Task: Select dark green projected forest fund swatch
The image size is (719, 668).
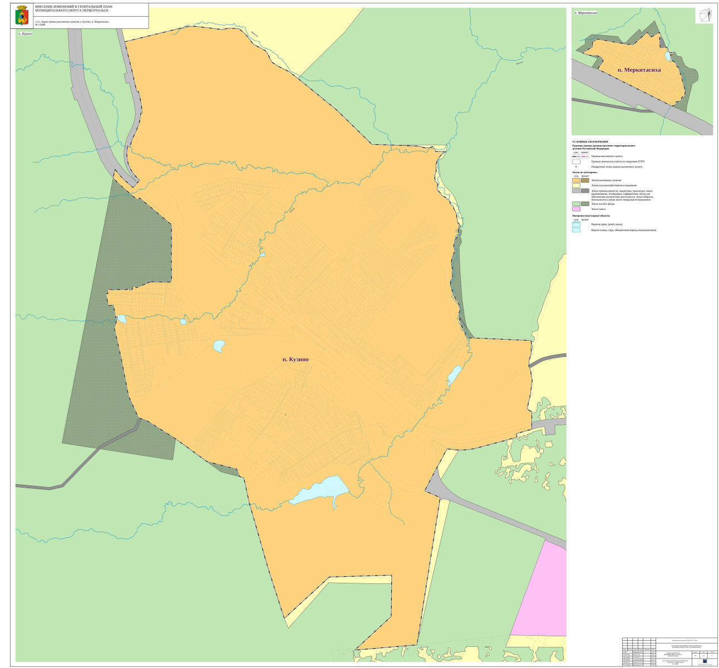Action: pyautogui.click(x=585, y=204)
